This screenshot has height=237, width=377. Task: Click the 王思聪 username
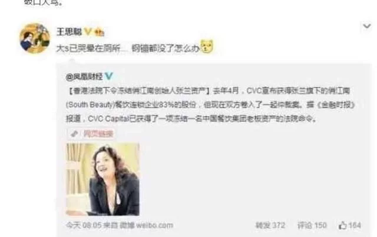[70, 32]
